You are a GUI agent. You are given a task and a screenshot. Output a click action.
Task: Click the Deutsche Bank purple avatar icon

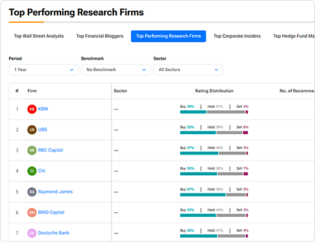(x=31, y=233)
